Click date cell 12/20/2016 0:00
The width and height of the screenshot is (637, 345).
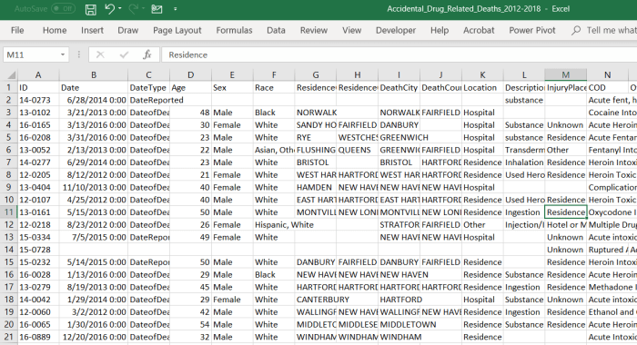[x=94, y=337]
